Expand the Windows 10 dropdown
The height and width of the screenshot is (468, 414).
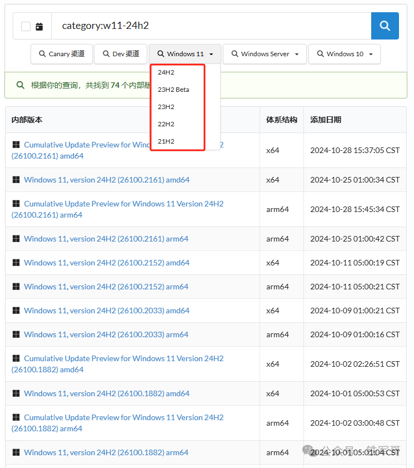(x=345, y=54)
